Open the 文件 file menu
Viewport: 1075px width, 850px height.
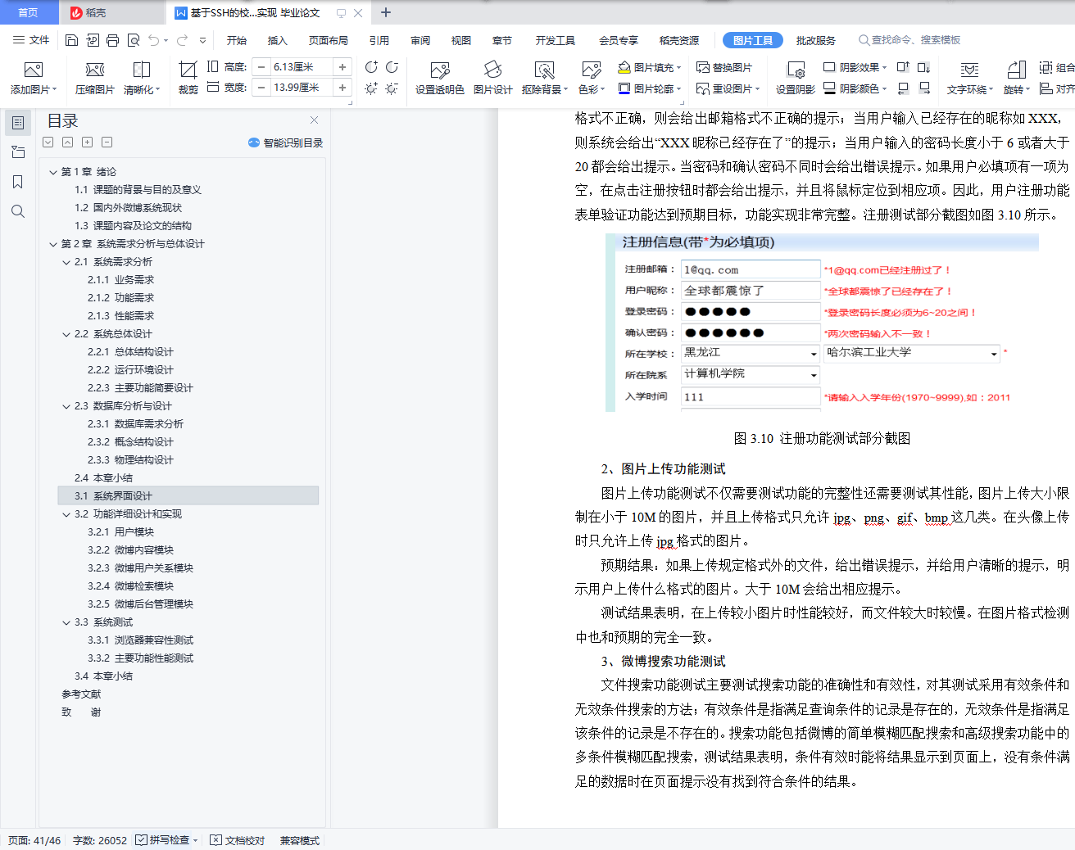[x=31, y=40]
